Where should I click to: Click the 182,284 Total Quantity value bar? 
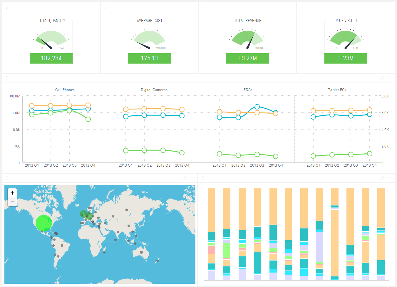coord(51,58)
